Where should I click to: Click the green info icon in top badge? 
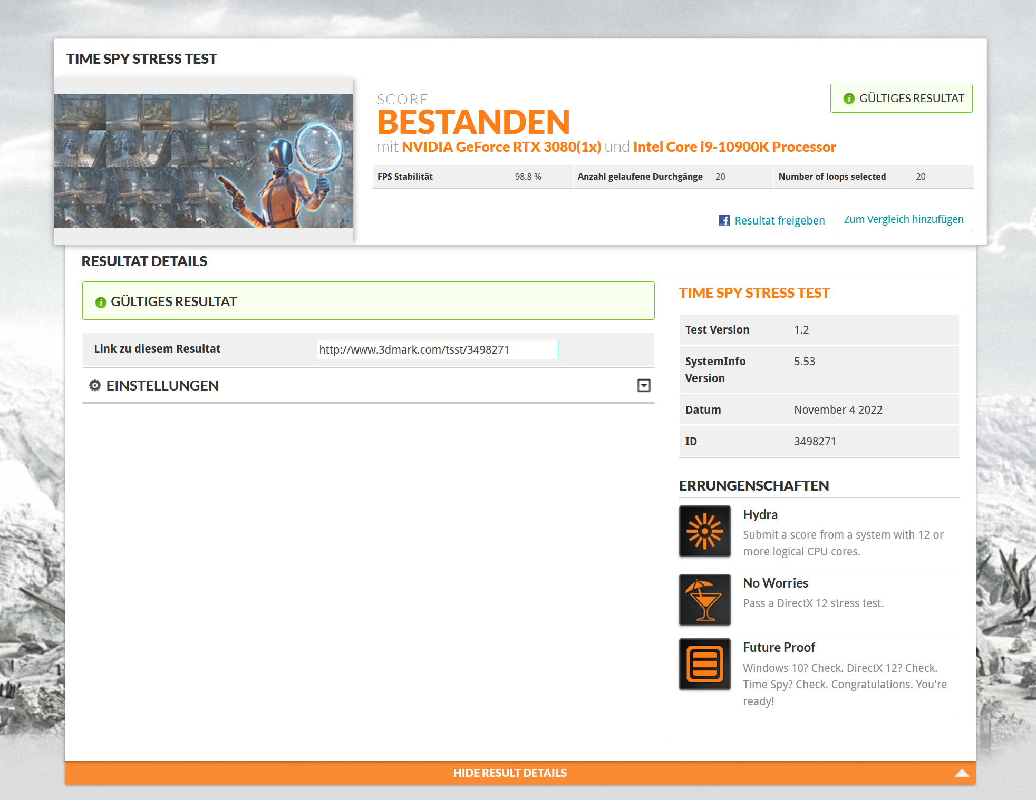(848, 99)
